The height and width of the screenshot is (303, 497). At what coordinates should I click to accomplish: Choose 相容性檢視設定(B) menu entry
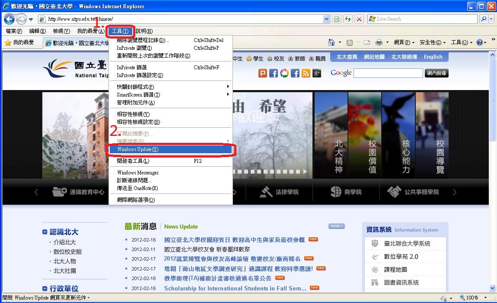171,122
